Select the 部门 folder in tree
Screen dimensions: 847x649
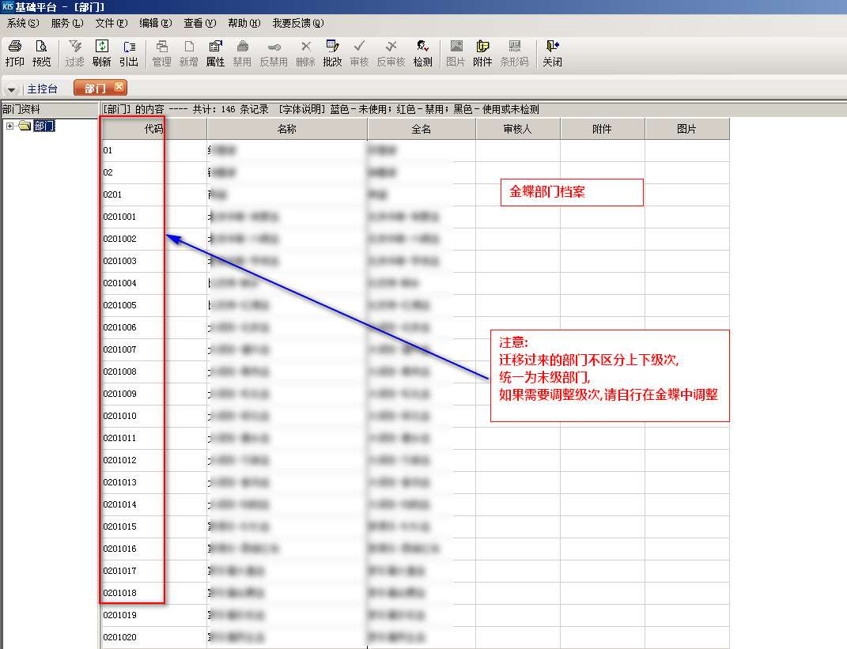pyautogui.click(x=43, y=126)
